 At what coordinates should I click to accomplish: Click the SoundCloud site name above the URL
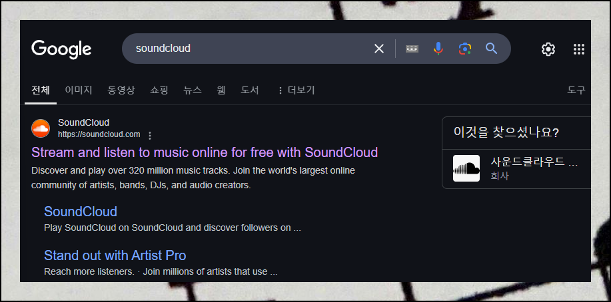[83, 122]
